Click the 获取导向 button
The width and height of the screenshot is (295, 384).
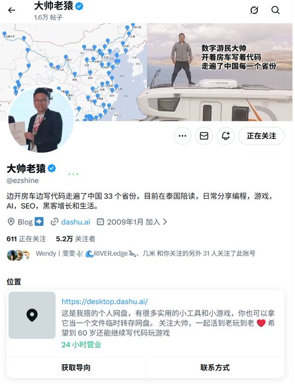(76, 368)
